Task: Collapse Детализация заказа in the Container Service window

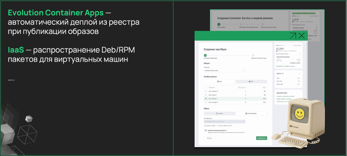Action: click(x=317, y=25)
